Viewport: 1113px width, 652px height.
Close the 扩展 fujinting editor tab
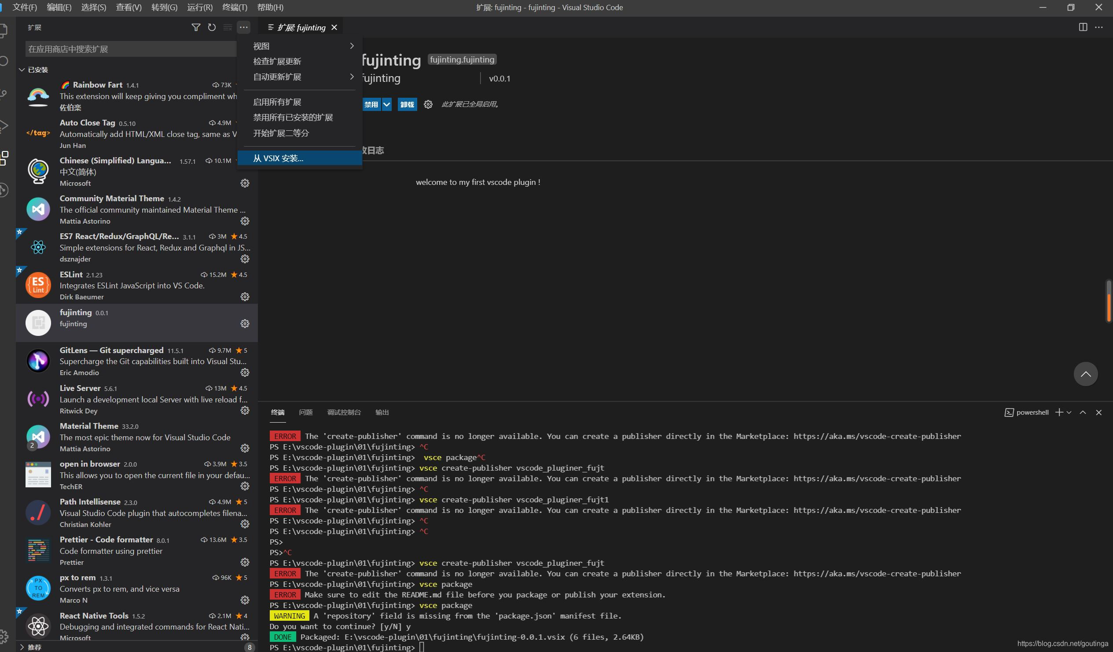click(334, 27)
